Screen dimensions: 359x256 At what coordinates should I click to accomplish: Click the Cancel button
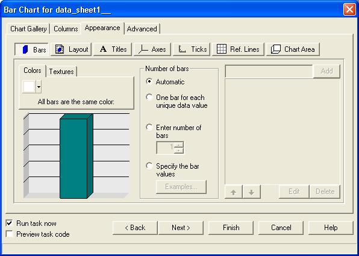(281, 228)
